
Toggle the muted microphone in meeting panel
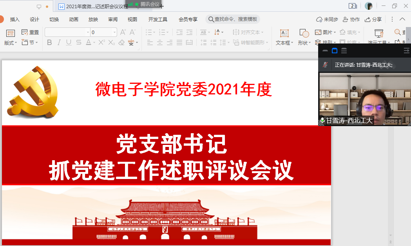pyautogui.click(x=325, y=65)
